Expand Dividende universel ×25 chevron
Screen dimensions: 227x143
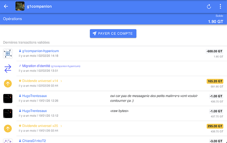(61, 126)
